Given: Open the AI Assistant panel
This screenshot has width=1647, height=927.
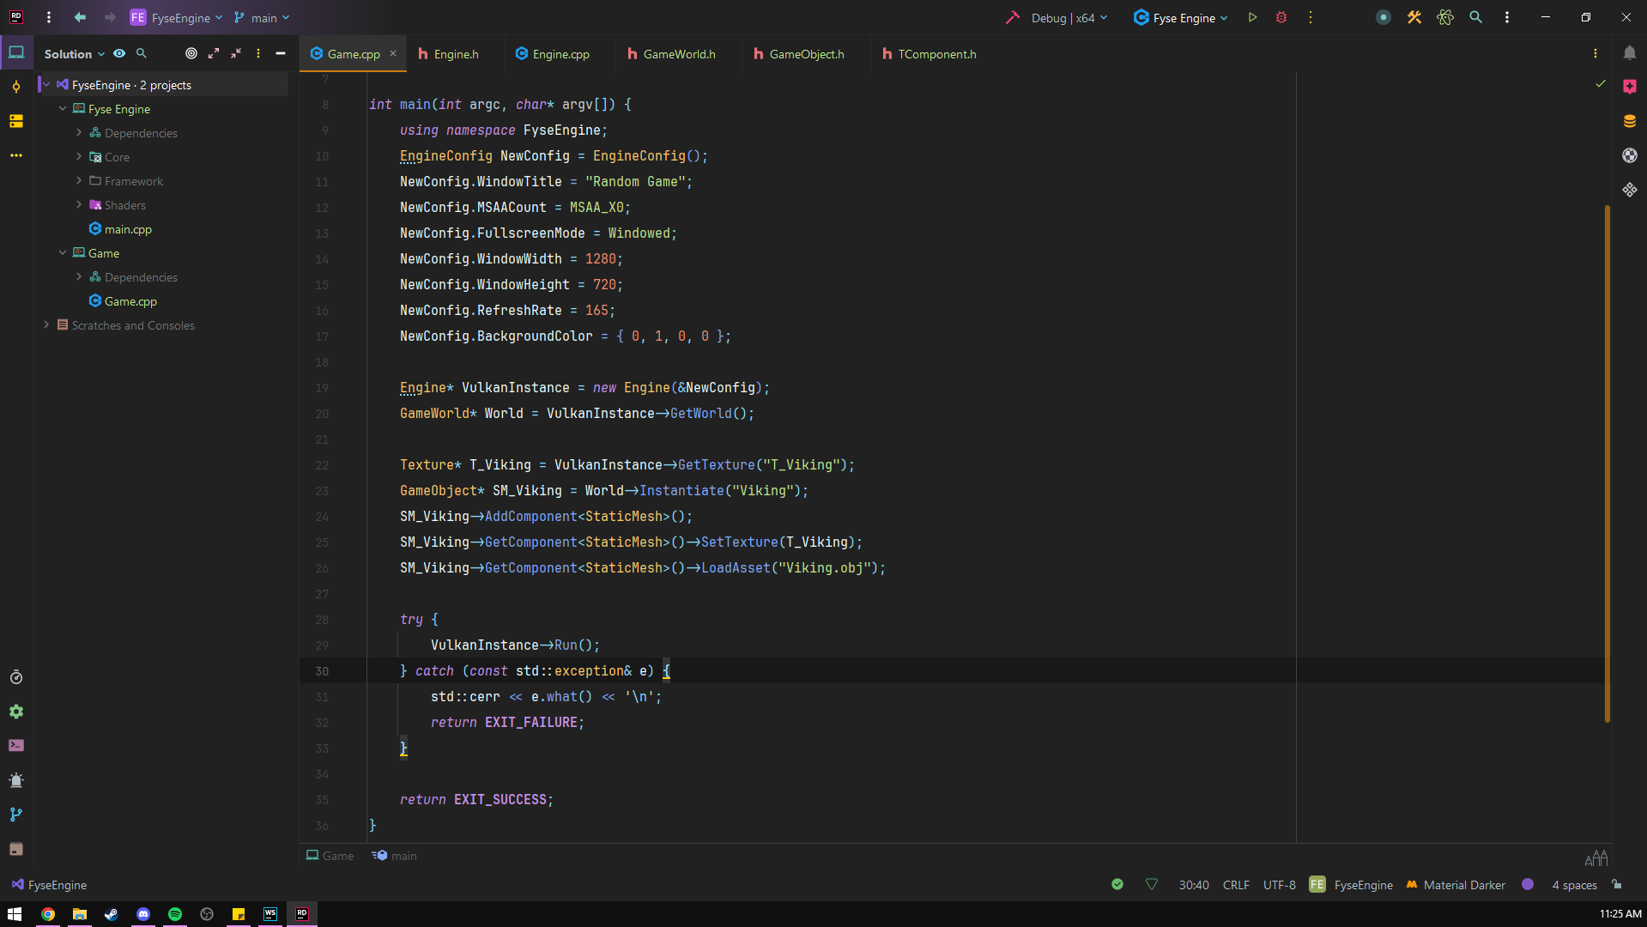Looking at the screenshot, I should (1632, 86).
